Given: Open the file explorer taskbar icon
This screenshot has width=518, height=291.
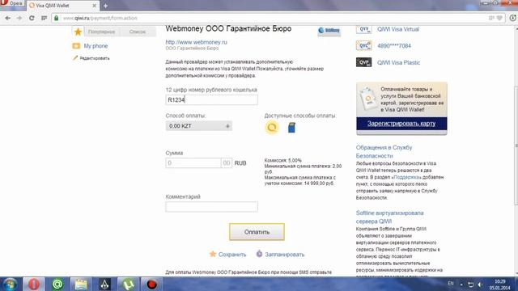Looking at the screenshot, I should tap(81, 285).
